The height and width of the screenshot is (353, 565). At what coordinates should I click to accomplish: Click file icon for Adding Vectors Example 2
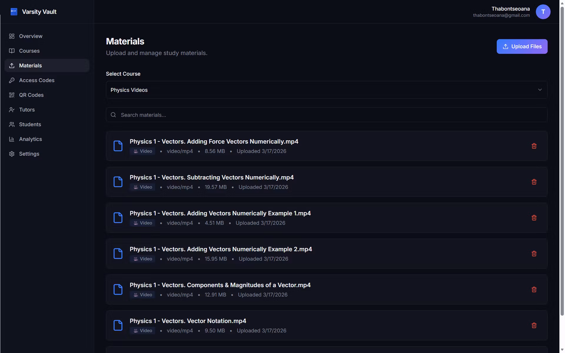point(118,254)
